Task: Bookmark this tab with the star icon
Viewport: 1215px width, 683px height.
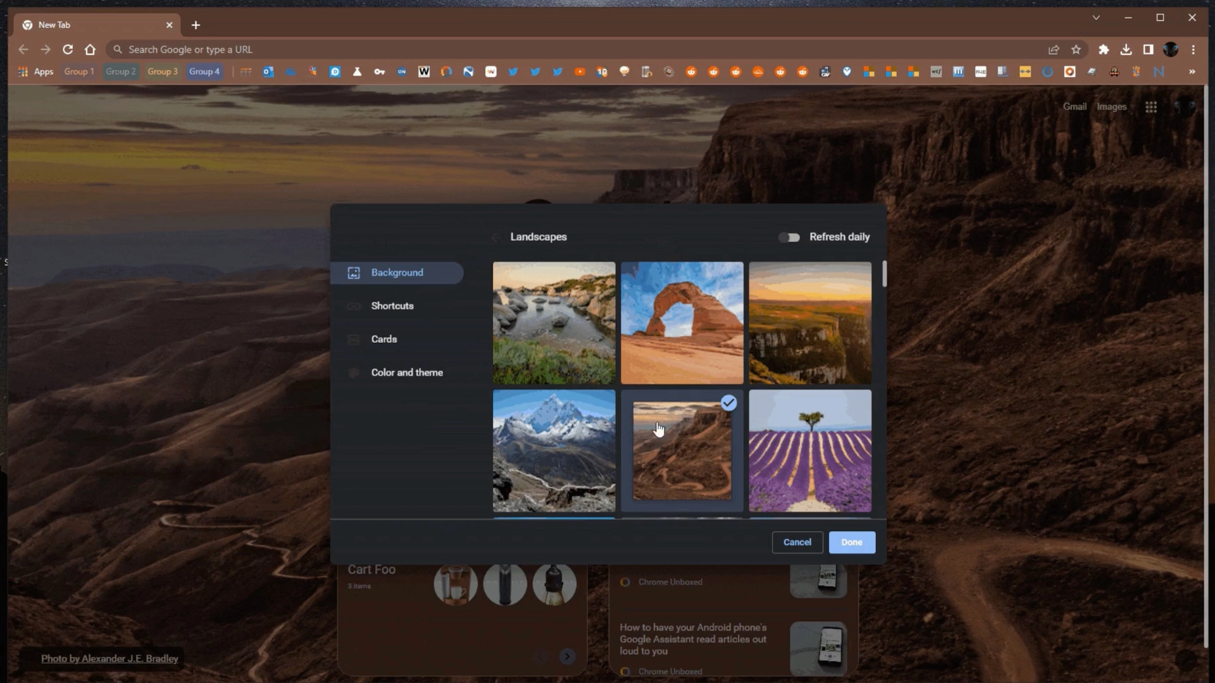Action: pos(1076,49)
